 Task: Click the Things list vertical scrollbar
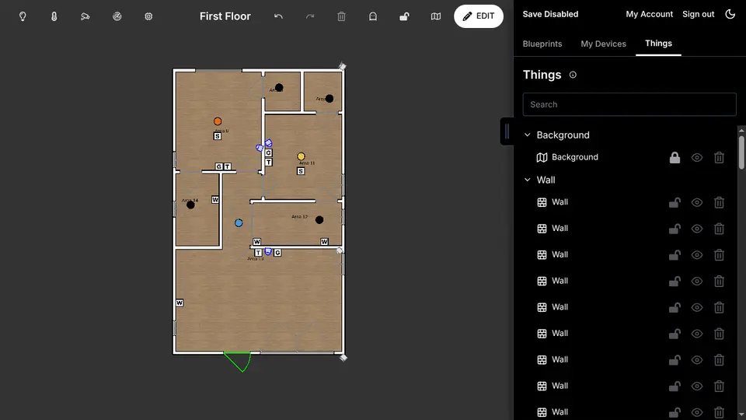(741, 152)
